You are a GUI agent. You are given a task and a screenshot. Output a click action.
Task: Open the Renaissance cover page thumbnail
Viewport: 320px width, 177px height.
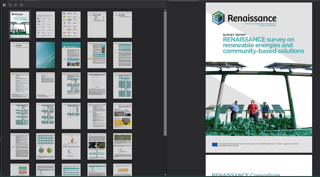tap(20, 25)
